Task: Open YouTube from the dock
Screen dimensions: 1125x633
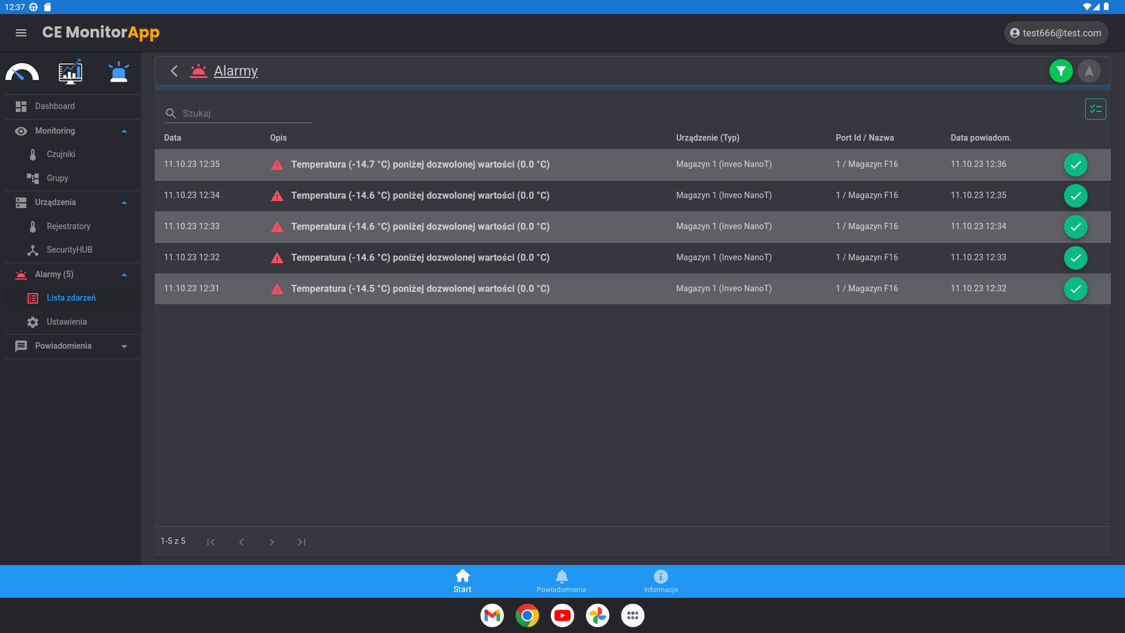Action: click(562, 615)
